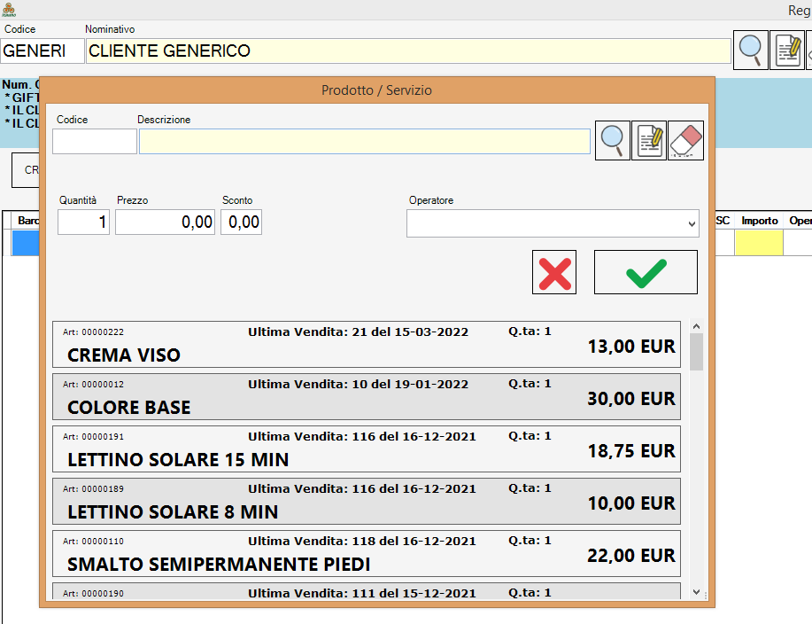Click the magnifier search icon in product dialog
812x624 pixels.
[x=613, y=141]
